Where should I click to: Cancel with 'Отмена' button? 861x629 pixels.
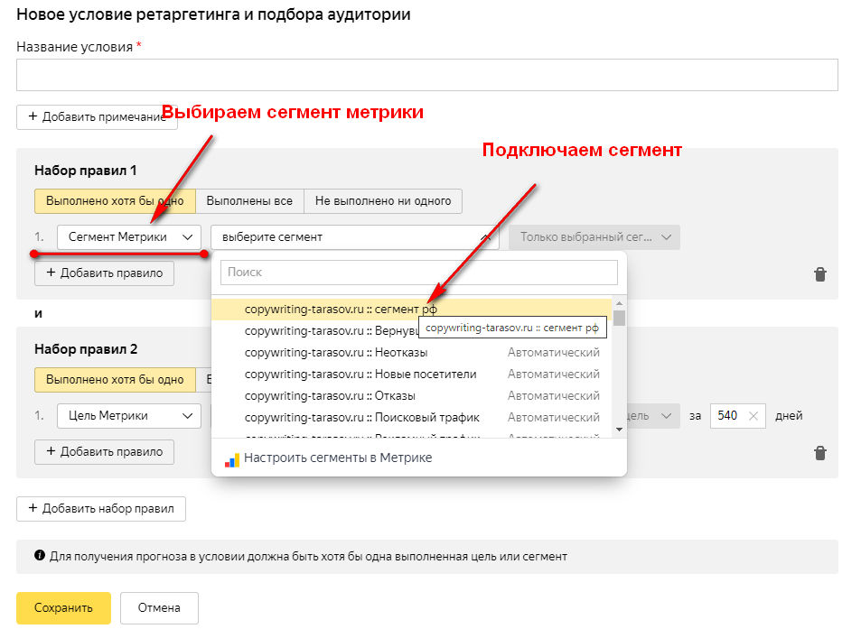pos(159,607)
